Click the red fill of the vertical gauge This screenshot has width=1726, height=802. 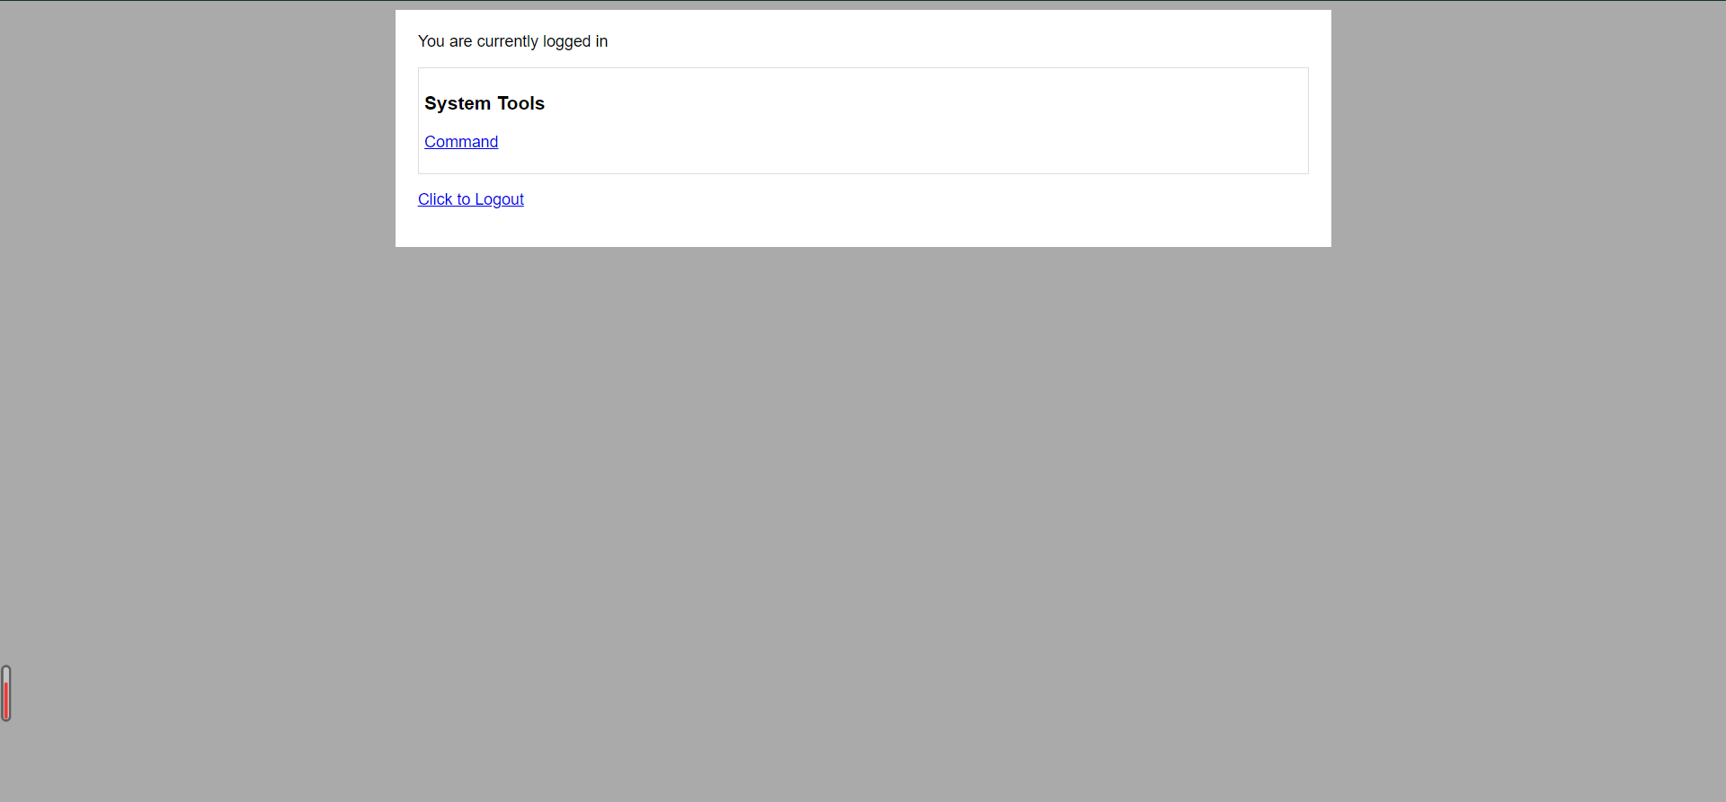pyautogui.click(x=6, y=702)
